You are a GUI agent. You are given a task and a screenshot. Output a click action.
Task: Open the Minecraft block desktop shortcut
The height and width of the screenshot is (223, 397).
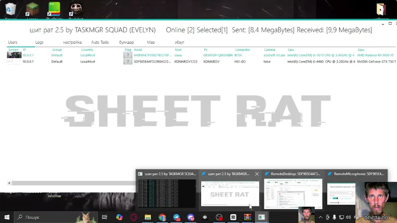(x=32, y=10)
